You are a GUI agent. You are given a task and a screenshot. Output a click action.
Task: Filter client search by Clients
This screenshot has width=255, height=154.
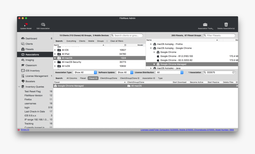[82, 41]
